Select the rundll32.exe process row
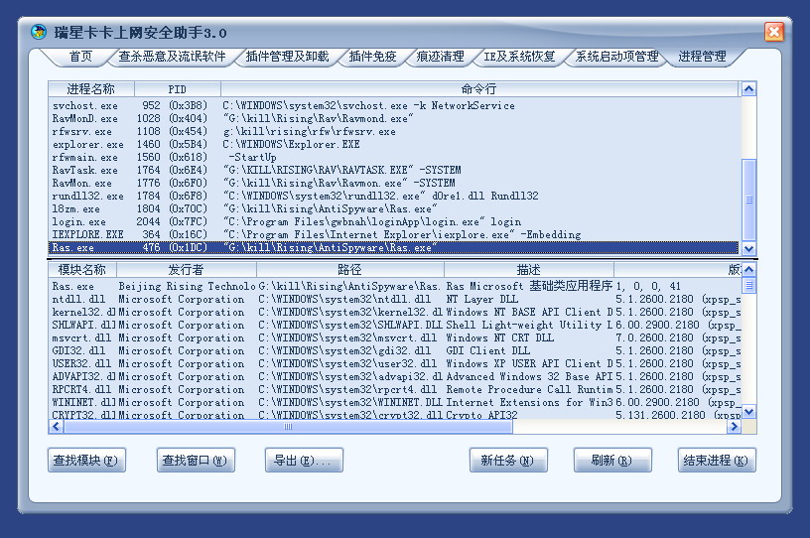The width and height of the screenshot is (810, 538). tap(394, 196)
